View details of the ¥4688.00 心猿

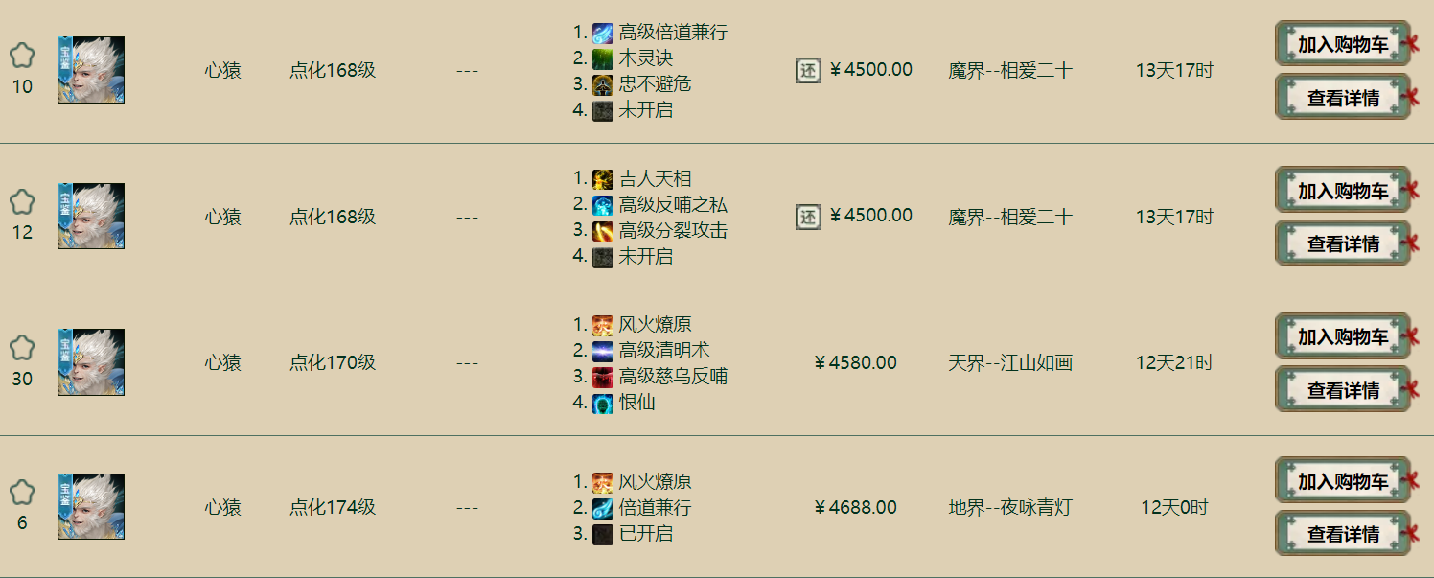[x=1342, y=534]
